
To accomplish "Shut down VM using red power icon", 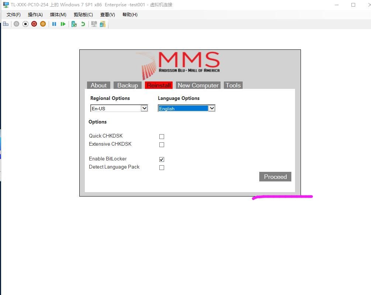I will (34, 24).
